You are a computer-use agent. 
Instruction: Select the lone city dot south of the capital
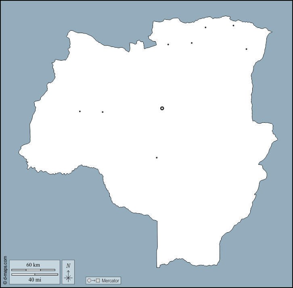click(157, 158)
